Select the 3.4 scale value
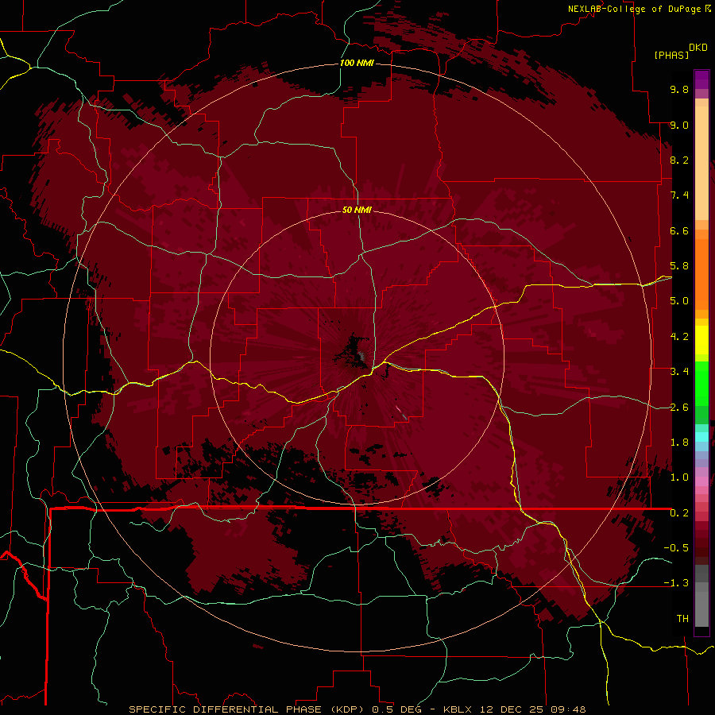This screenshot has height=715, width=715. tap(679, 372)
